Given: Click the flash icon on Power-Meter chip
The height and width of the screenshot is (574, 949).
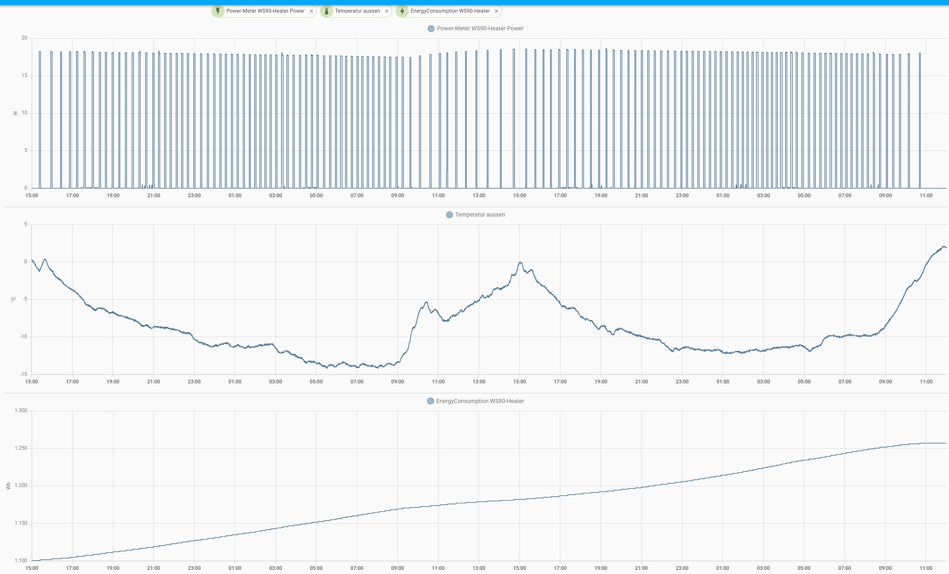Looking at the screenshot, I should tap(218, 11).
